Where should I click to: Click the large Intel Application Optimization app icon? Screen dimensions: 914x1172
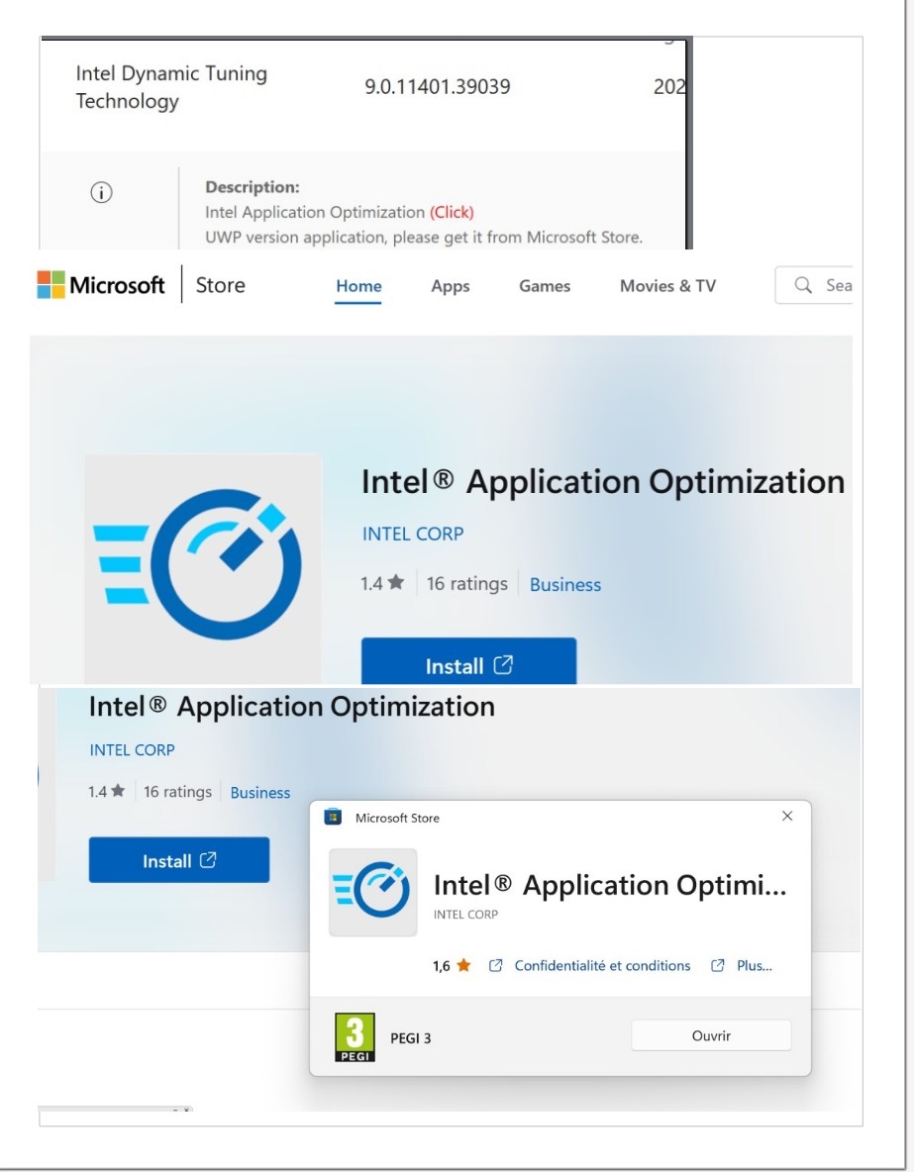point(203,567)
